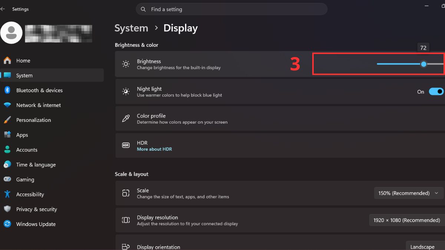The height and width of the screenshot is (250, 445).
Task: Click the Brightness & color section heading
Action: point(136,45)
